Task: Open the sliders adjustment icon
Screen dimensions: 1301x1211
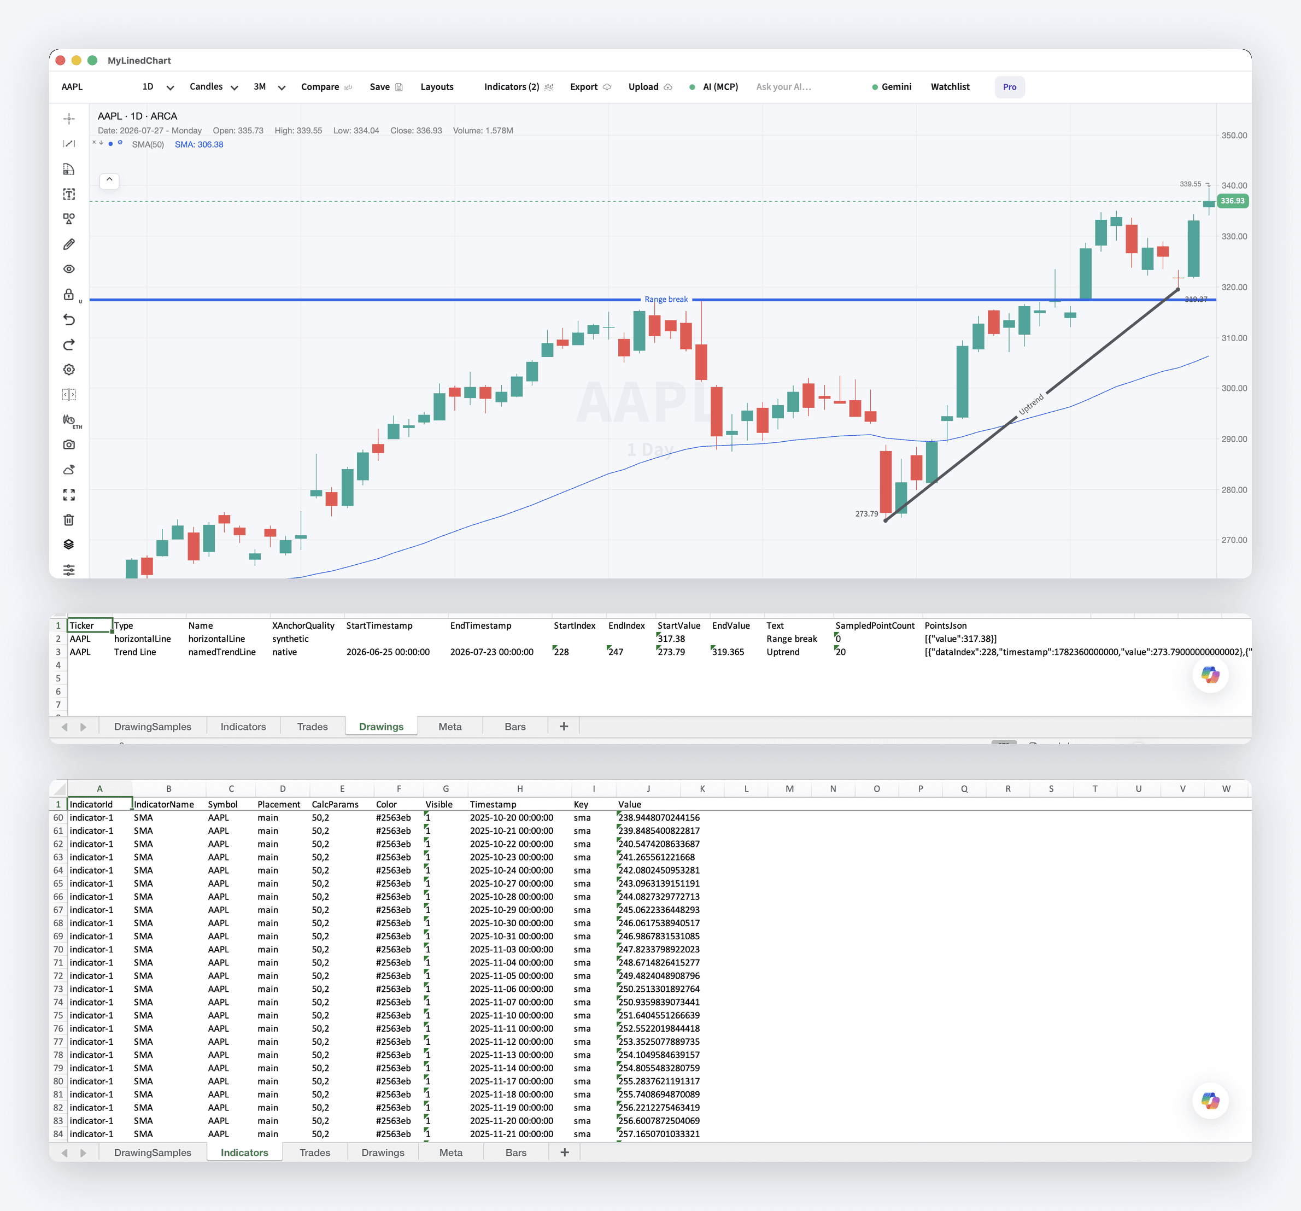Action: pyautogui.click(x=69, y=570)
